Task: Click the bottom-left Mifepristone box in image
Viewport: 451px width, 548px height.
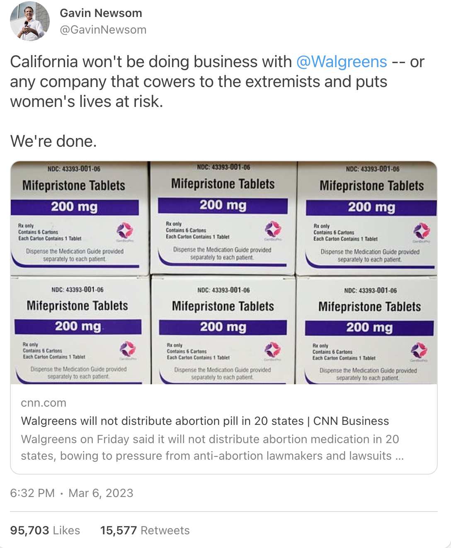Action: tap(80, 331)
